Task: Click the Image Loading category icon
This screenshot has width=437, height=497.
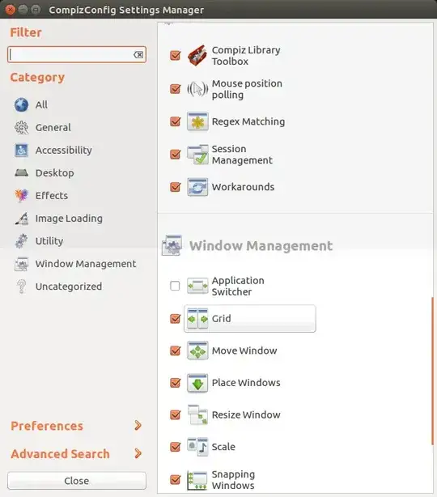Action: (x=21, y=219)
